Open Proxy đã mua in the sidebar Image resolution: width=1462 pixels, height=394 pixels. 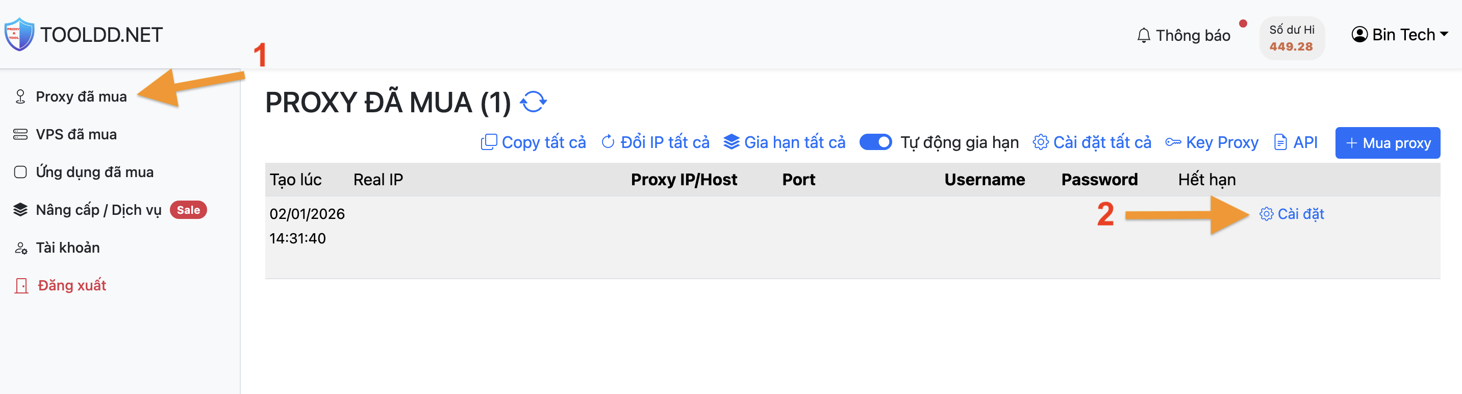point(81,96)
